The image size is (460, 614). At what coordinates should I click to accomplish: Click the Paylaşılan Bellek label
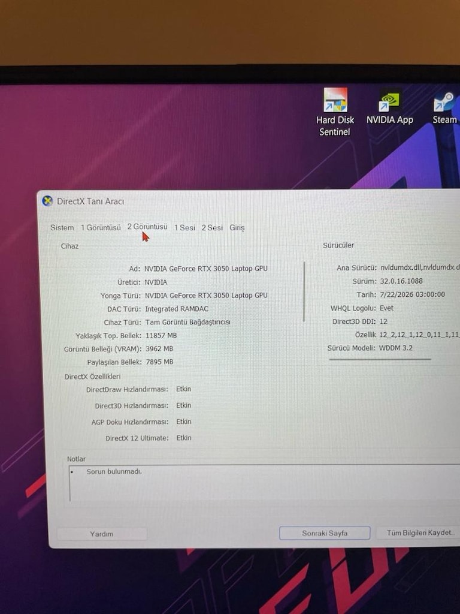click(x=114, y=362)
